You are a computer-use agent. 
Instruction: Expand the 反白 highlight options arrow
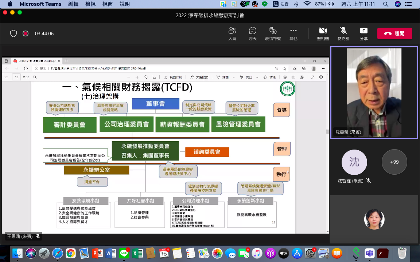pos(257,77)
